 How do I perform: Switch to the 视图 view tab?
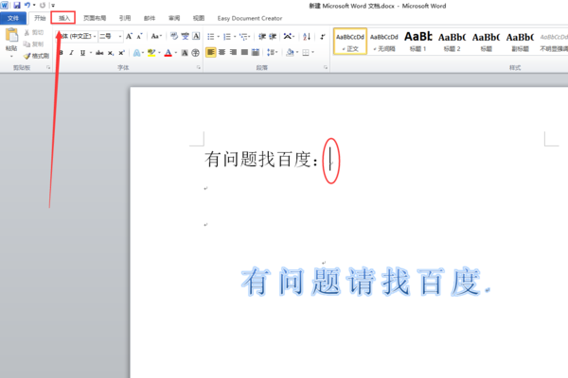coord(199,18)
